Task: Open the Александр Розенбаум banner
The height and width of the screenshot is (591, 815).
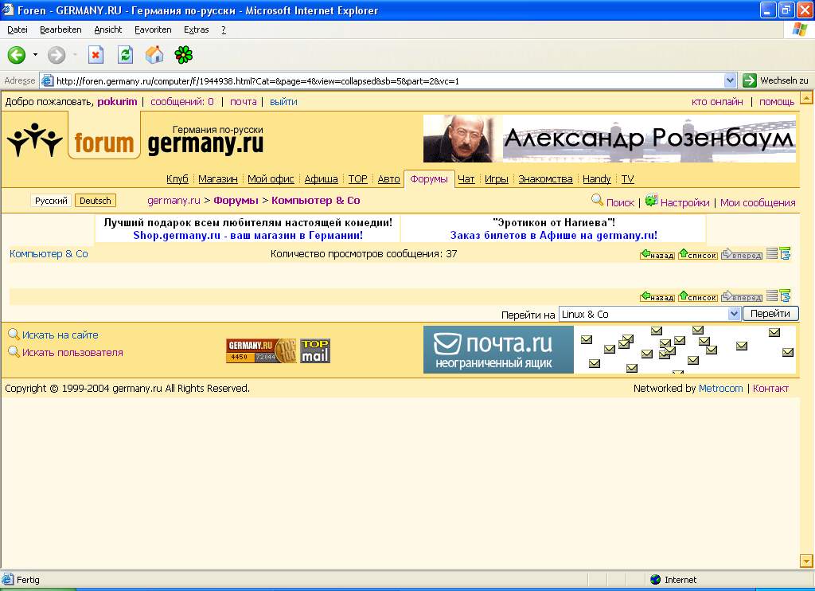Action: click(x=609, y=139)
